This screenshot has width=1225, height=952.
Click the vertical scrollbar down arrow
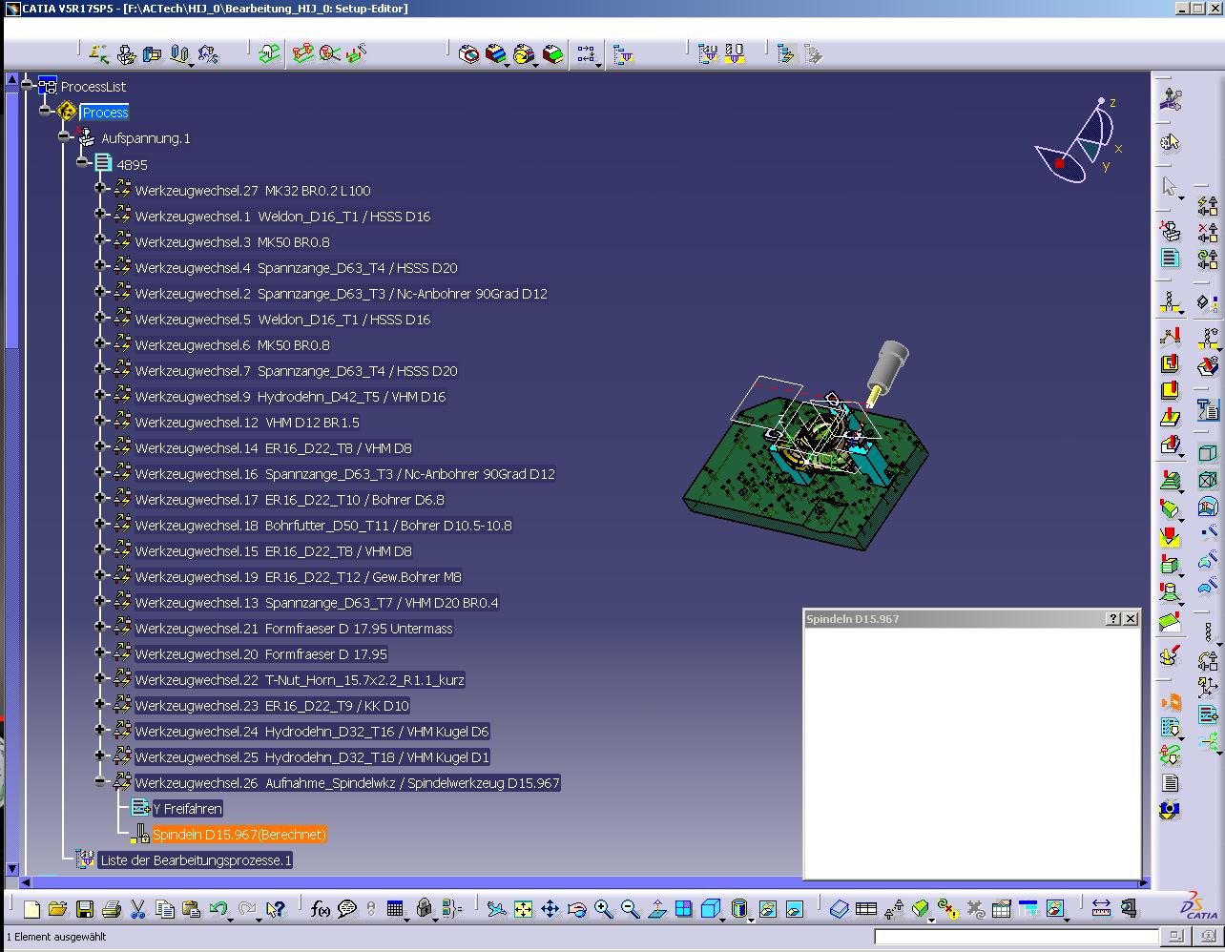[x=12, y=868]
